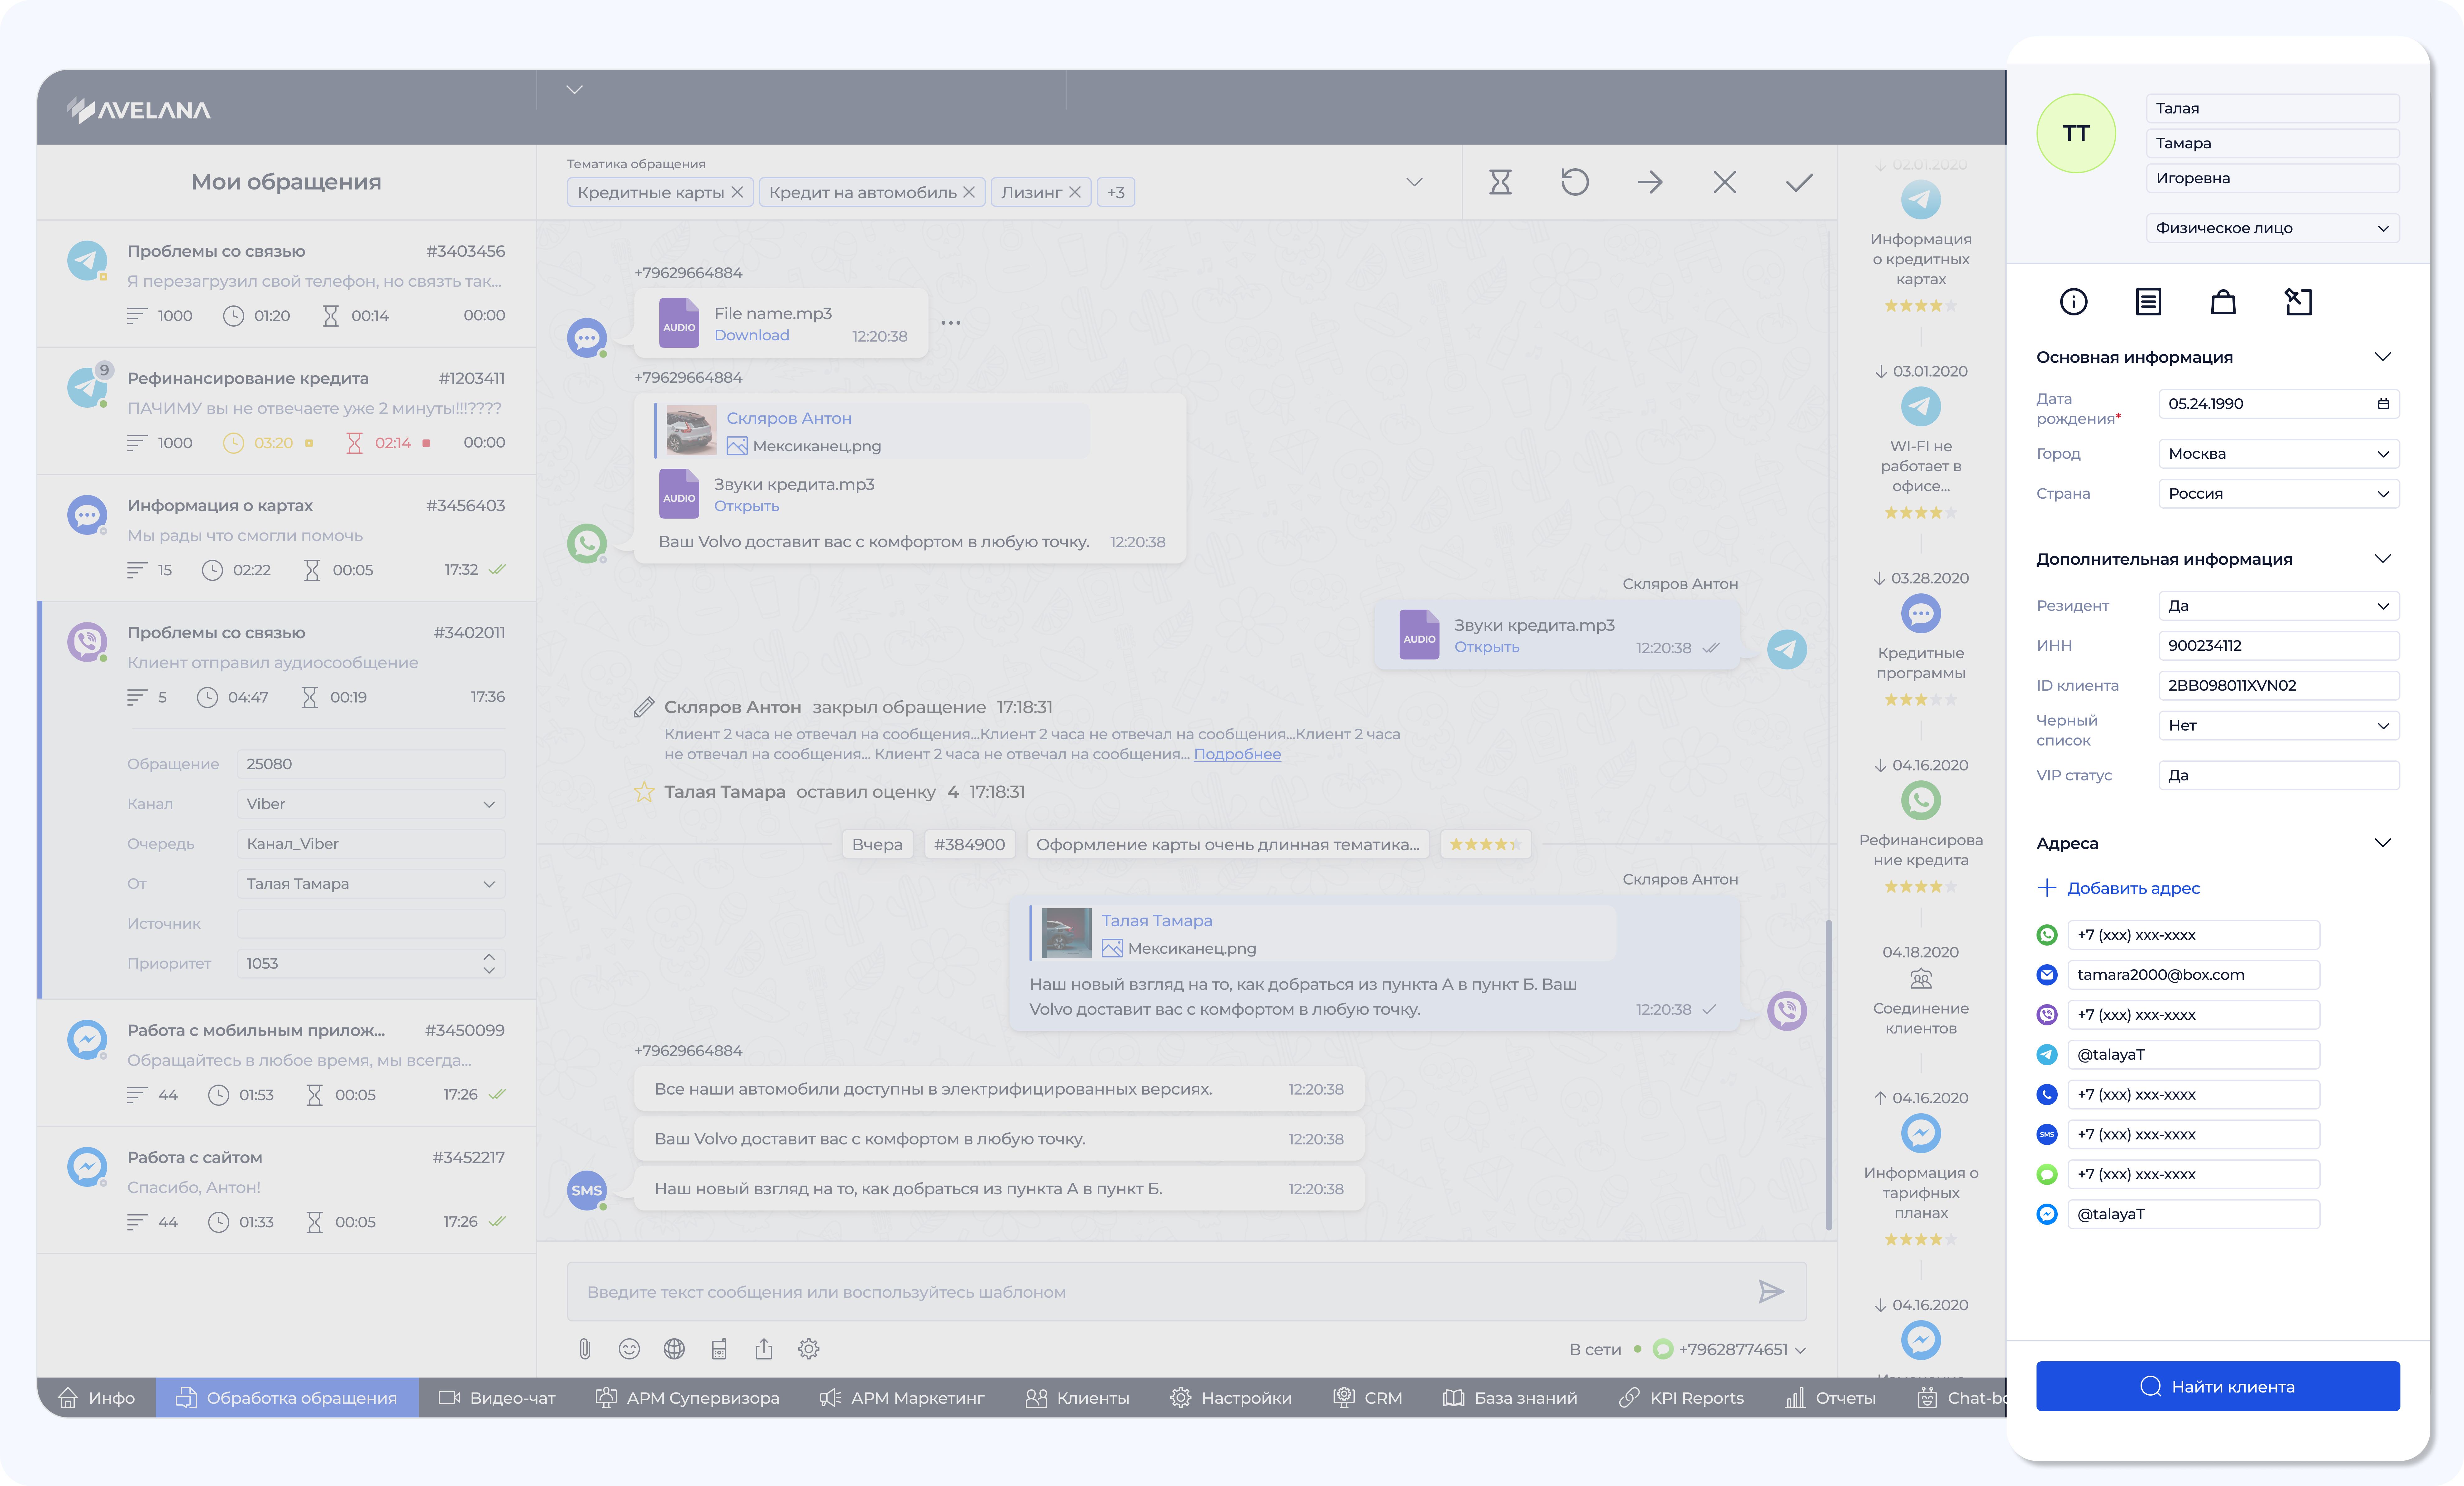Click the star icon beside Талая Тамара оставил оценку
2464x1486 pixels.
[x=644, y=792]
